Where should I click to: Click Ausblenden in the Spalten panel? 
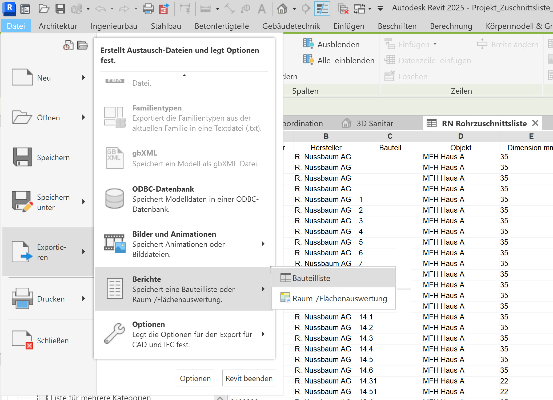coord(331,44)
